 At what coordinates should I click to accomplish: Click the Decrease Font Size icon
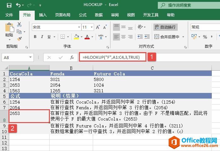[x=105, y=27]
